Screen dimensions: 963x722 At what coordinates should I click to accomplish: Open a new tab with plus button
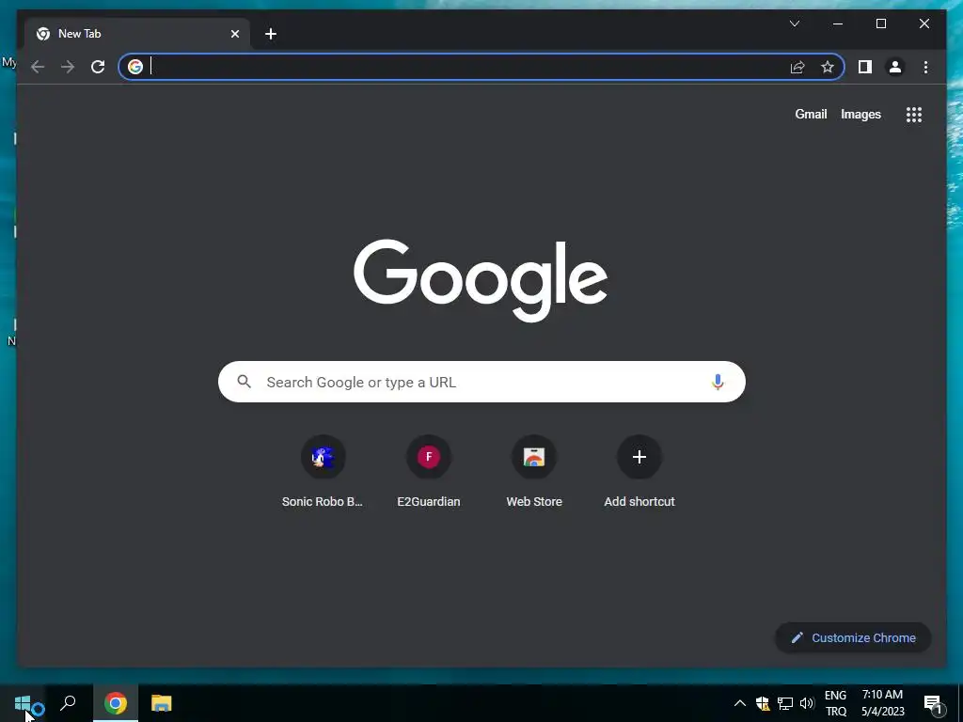270,34
